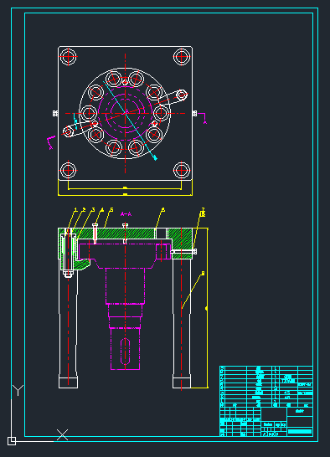
Task: Select the top-right corner bolt hole circle
Action: 182,57
